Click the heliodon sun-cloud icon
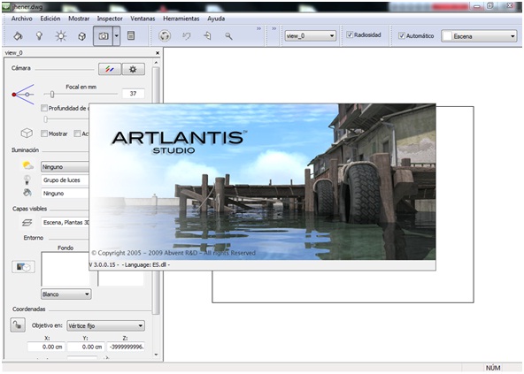The width and height of the screenshot is (524, 374). 27,165
